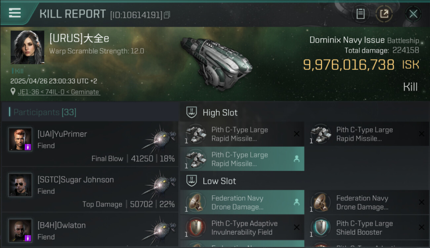Open Owlaton's pilot portrait
The width and height of the screenshot is (430, 248).
click(x=21, y=230)
